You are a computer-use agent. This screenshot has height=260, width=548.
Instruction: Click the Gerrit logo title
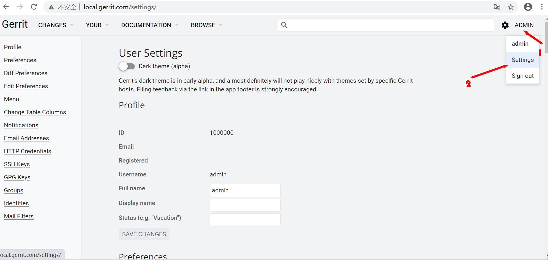15,24
